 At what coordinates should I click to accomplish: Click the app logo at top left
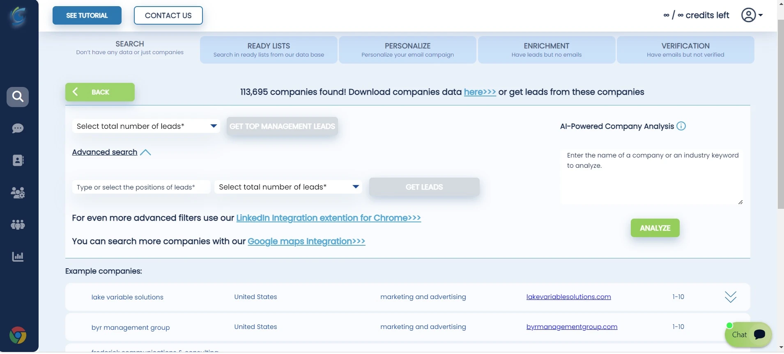(18, 16)
